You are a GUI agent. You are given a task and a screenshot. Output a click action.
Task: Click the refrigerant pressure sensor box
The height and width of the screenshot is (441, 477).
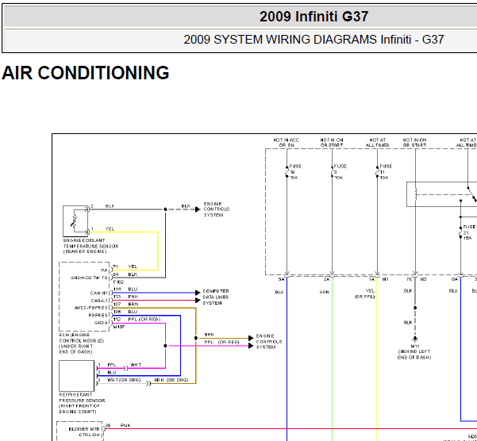(x=77, y=376)
